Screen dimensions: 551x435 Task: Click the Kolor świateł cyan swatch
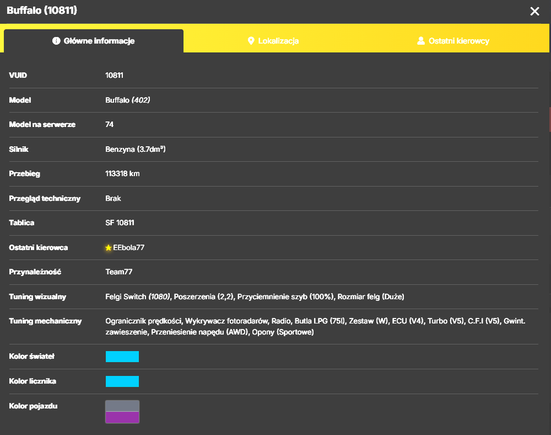(x=122, y=357)
